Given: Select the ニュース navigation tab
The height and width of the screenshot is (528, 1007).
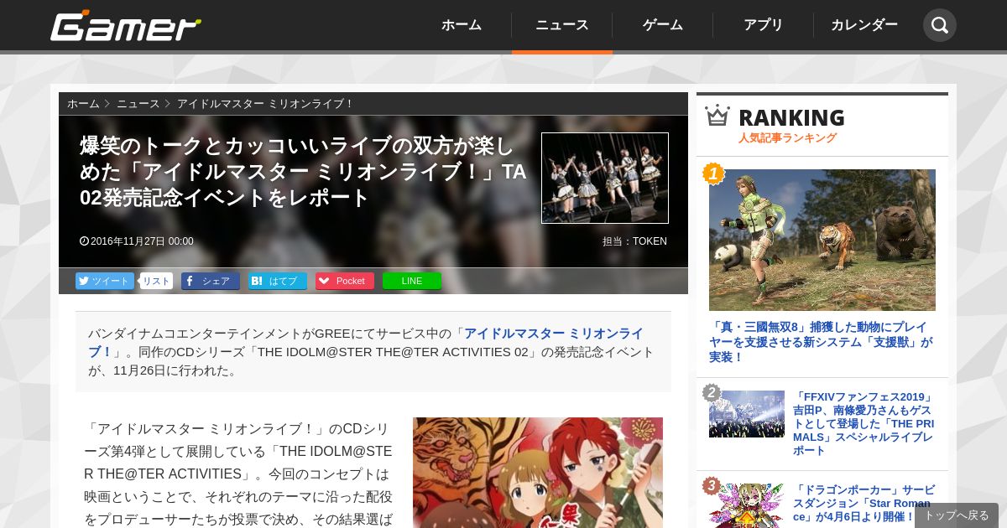Looking at the screenshot, I should tap(562, 25).
